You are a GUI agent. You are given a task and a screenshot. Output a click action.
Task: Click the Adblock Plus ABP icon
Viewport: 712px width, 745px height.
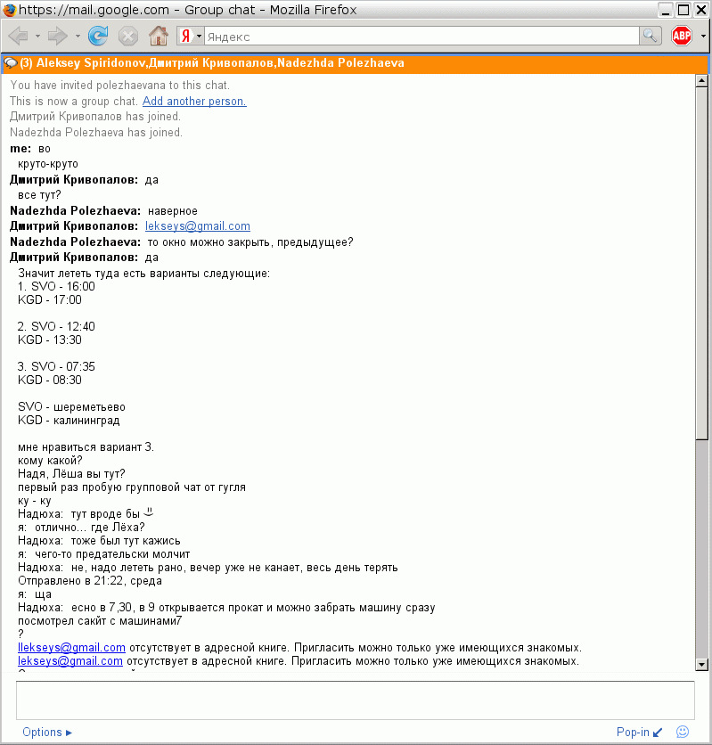coord(682,36)
